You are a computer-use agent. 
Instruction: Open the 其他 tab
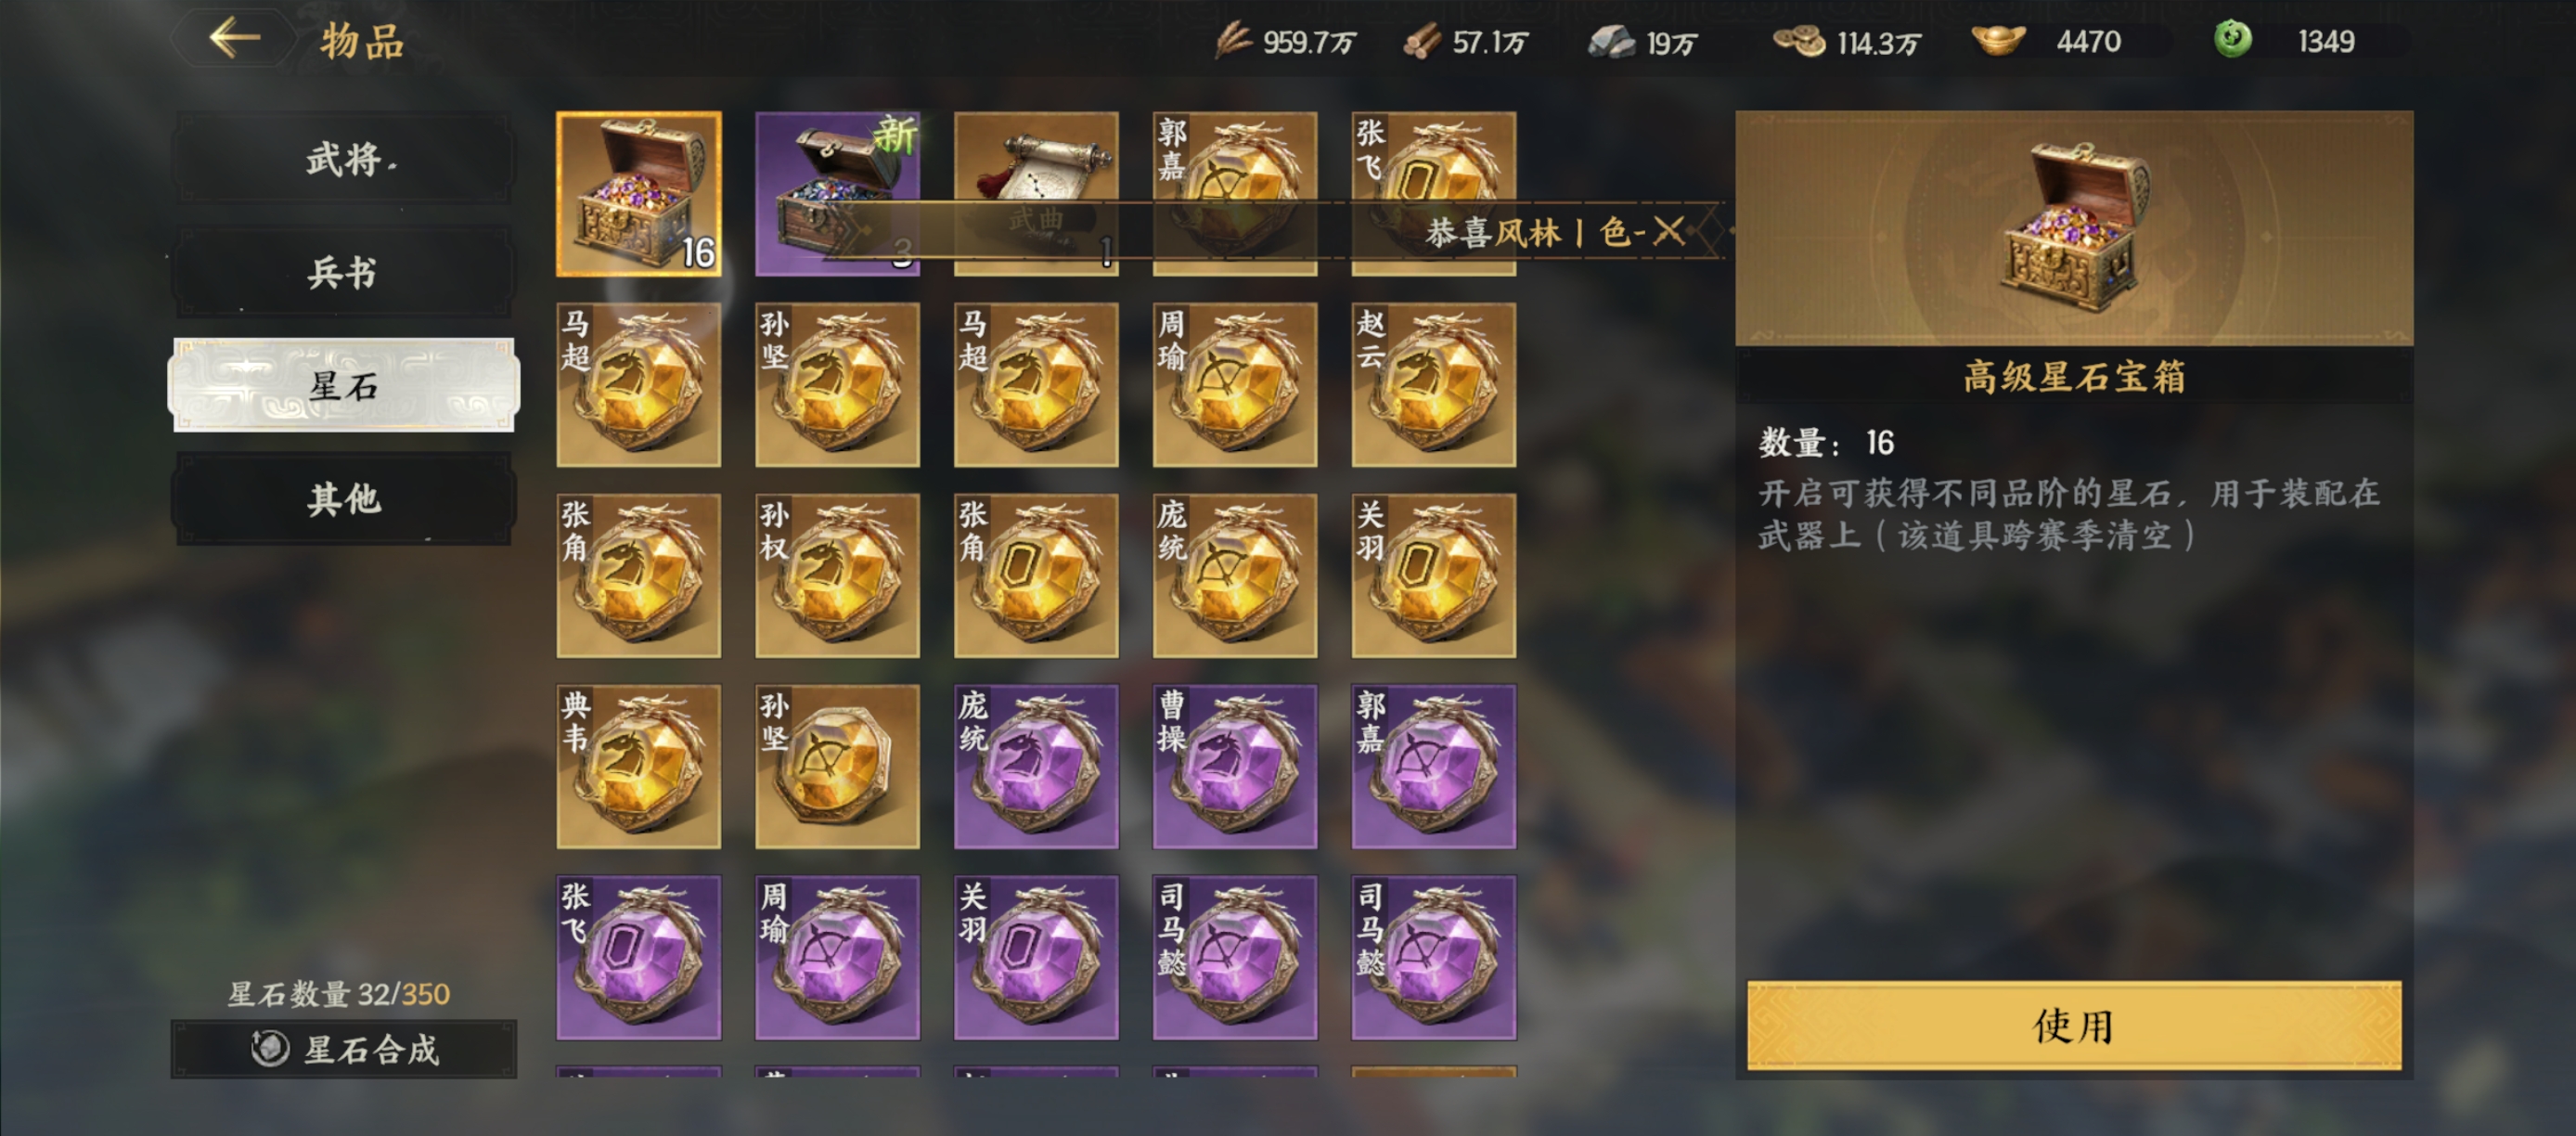[x=344, y=498]
